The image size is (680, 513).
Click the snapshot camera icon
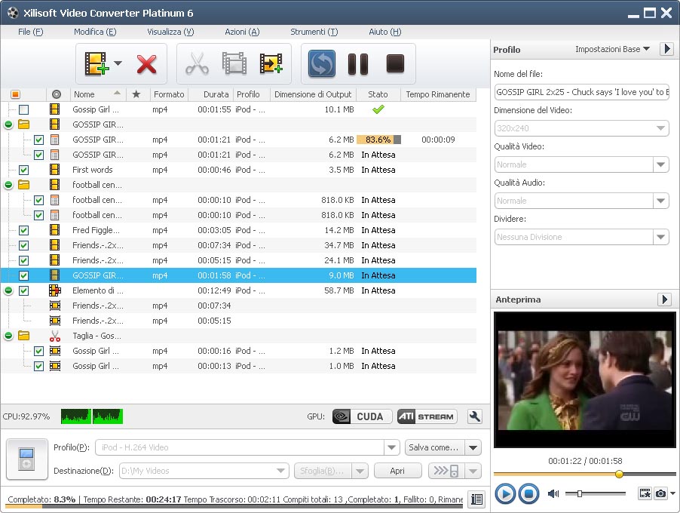[660, 493]
